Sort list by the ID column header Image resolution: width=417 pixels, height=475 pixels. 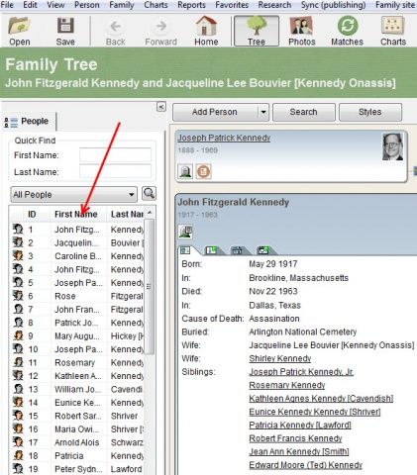pyautogui.click(x=32, y=215)
